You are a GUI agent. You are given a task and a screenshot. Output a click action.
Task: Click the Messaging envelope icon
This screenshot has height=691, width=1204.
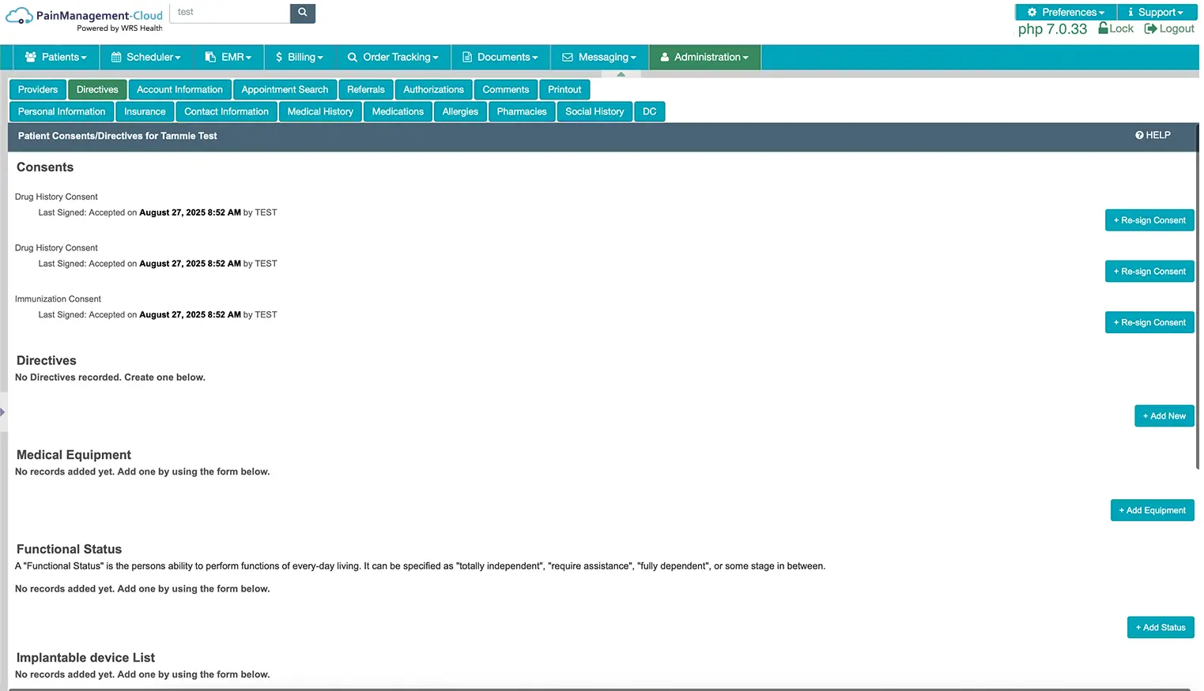tap(567, 56)
